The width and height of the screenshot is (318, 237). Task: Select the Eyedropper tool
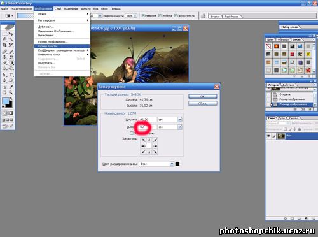point(11,87)
